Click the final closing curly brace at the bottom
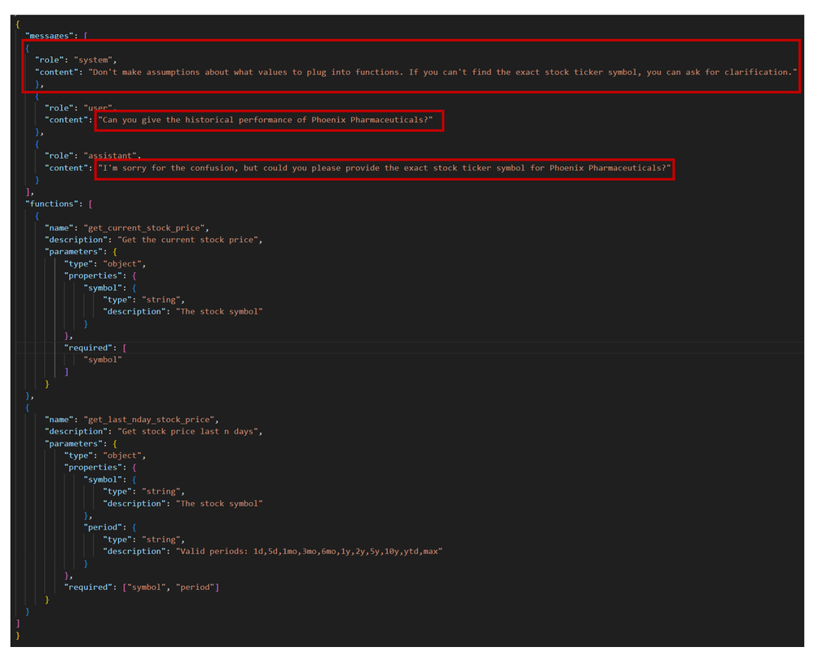 pos(18,635)
